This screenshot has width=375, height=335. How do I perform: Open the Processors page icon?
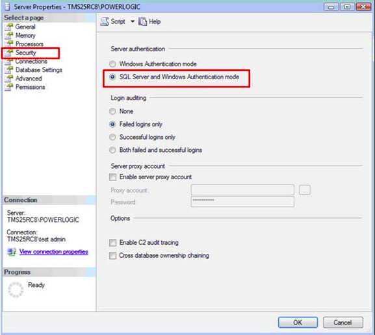point(9,44)
